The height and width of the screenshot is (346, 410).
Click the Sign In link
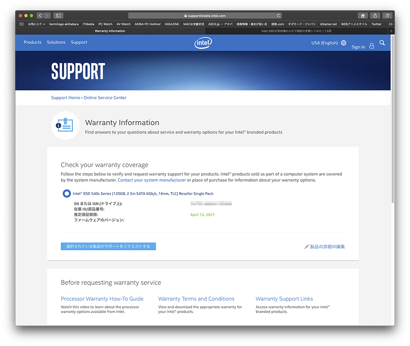(x=358, y=47)
